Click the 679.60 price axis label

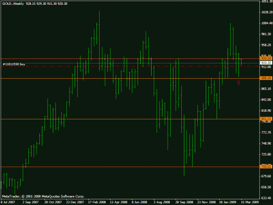(x=266, y=176)
